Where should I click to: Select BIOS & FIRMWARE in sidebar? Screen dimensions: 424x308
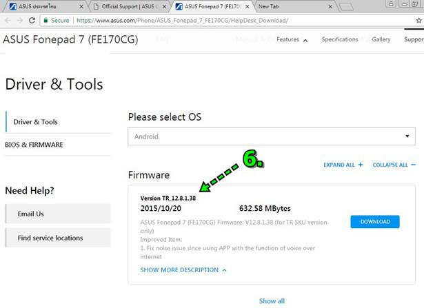click(34, 145)
